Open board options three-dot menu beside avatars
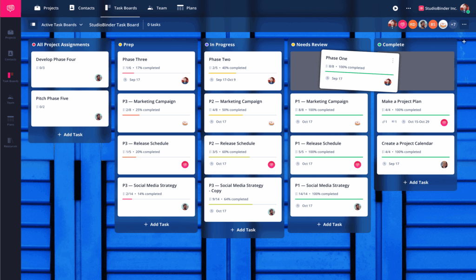This screenshot has width=476, height=280. tap(464, 24)
